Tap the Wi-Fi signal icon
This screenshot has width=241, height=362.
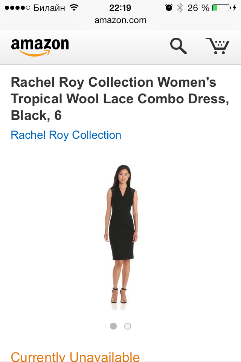74,8
